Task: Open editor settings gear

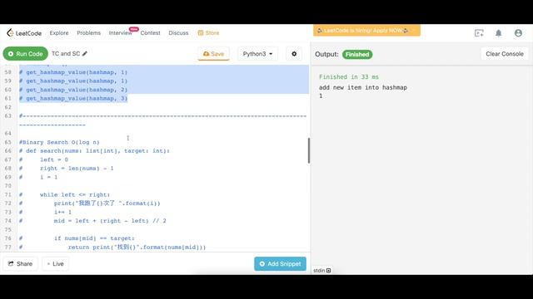Action: point(294,54)
